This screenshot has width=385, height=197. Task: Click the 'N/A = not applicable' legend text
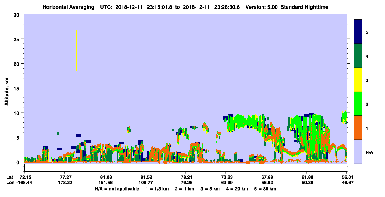point(117,189)
